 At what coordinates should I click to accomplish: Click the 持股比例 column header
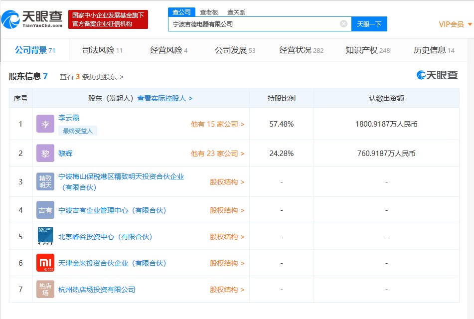282,98
